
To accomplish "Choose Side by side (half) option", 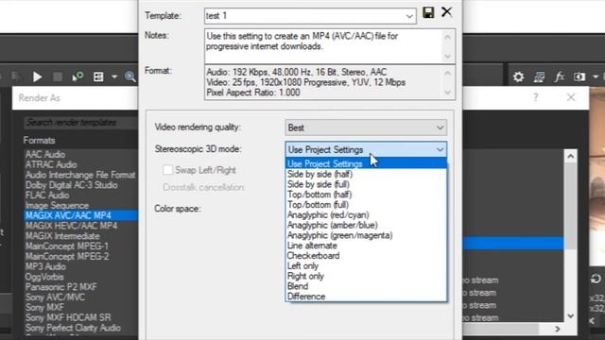I will tap(320, 174).
